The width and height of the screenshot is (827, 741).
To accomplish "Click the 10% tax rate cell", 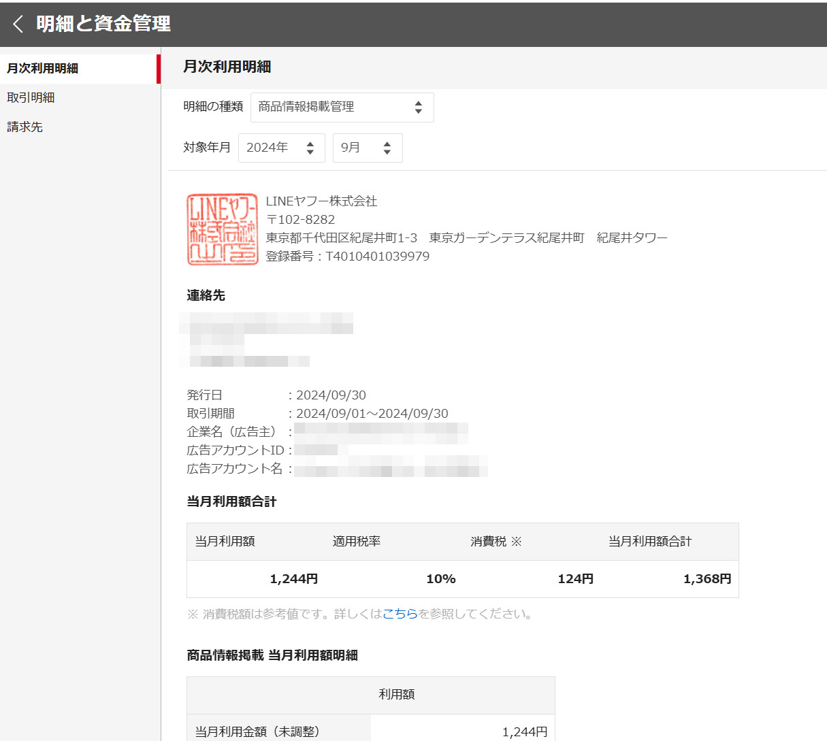I will (441, 579).
